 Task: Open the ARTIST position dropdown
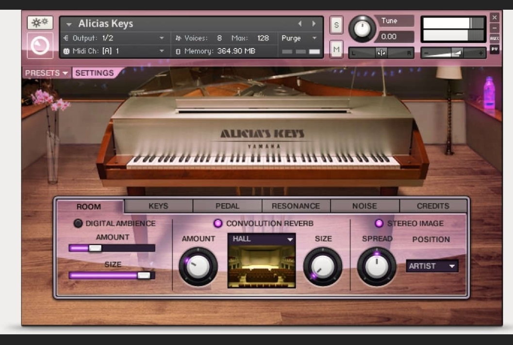[x=432, y=266]
